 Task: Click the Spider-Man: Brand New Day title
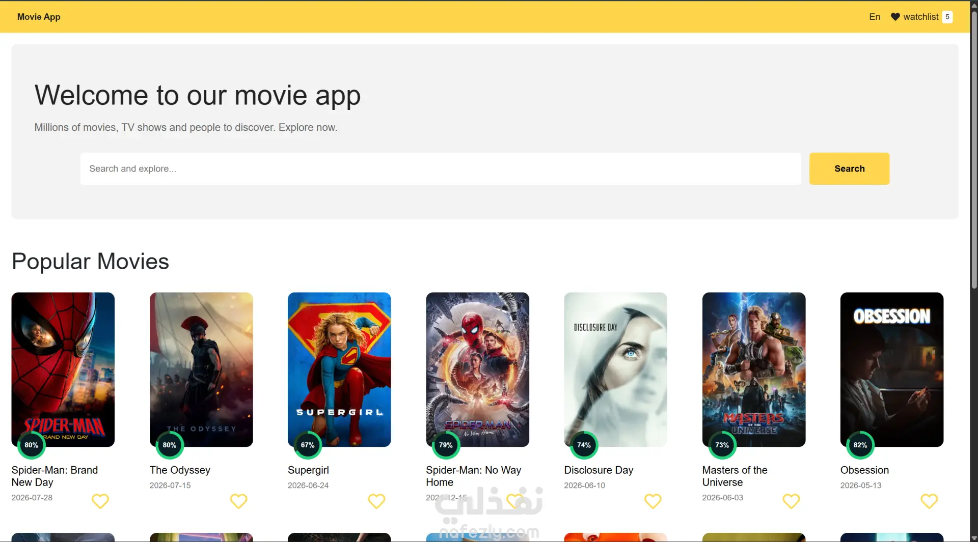pyautogui.click(x=55, y=476)
